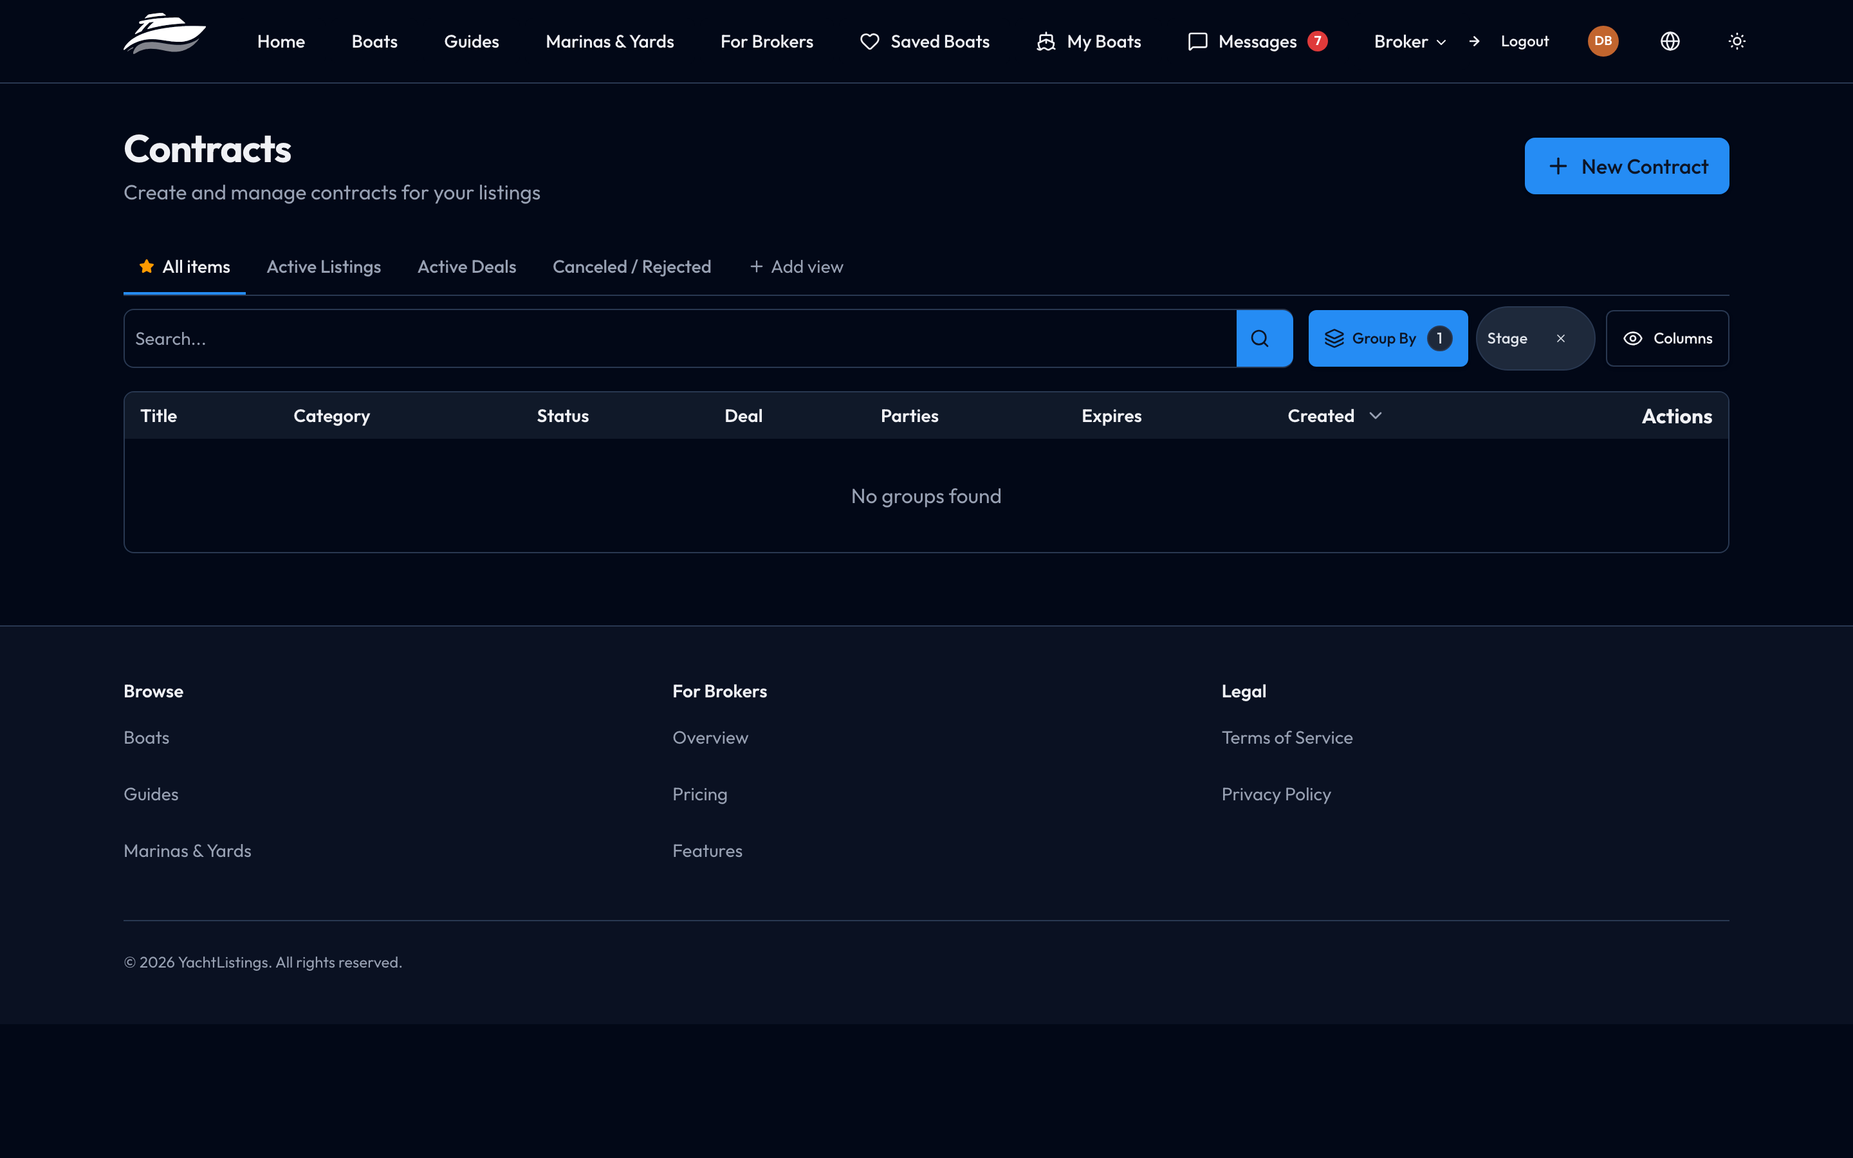Create a New Contract

(1627, 166)
